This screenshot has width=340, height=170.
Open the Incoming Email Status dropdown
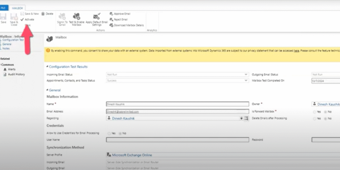pos(246,75)
